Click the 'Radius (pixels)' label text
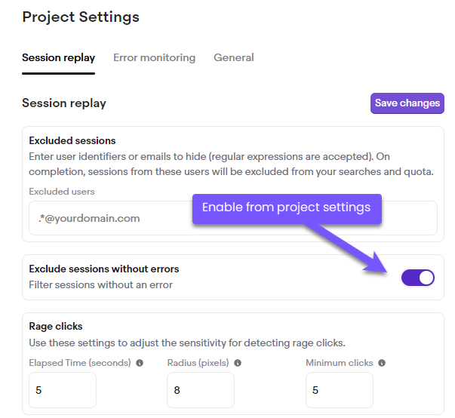The image size is (455, 418). click(x=198, y=363)
